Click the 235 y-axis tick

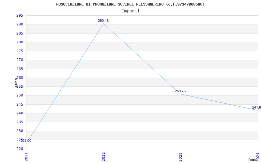tap(20, 122)
